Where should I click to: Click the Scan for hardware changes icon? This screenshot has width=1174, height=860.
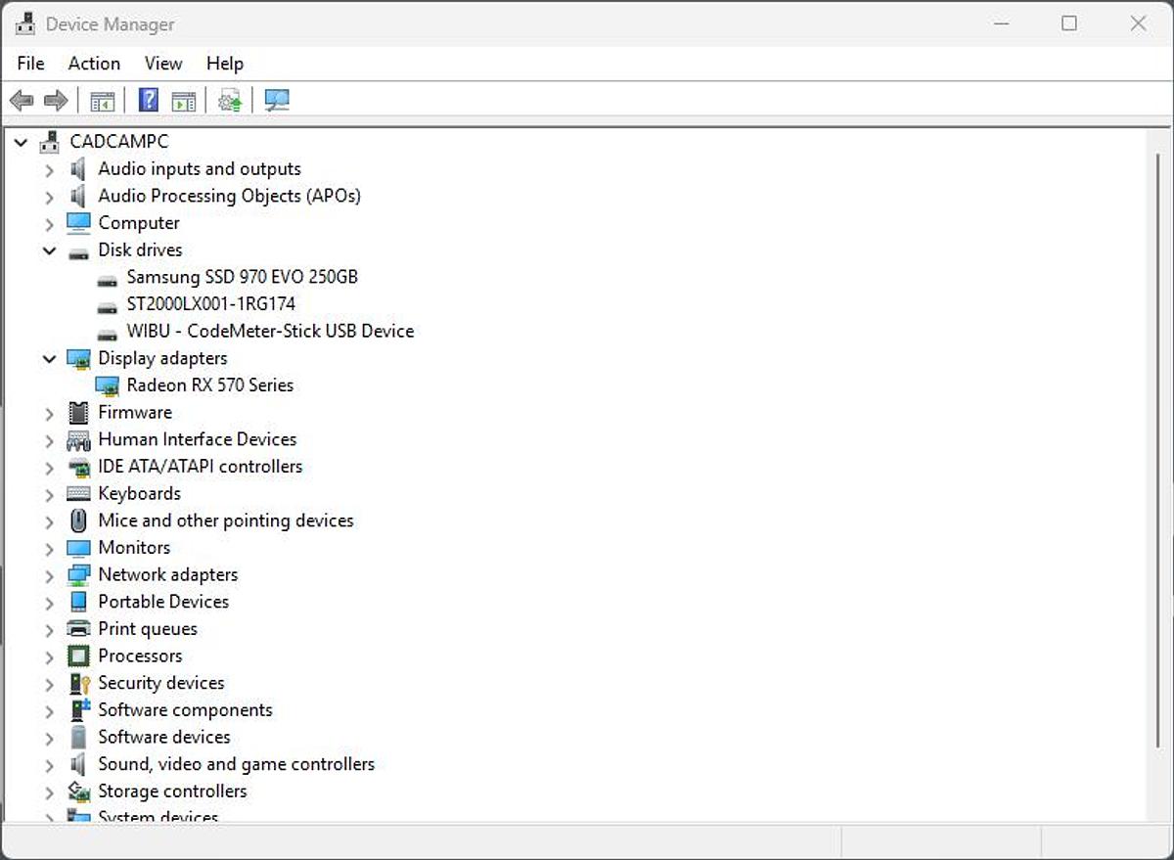coord(277,101)
